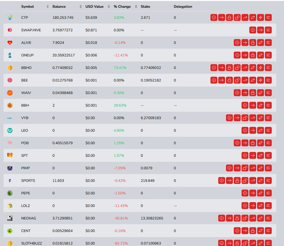Unstake BBHO with the open-lock icon
This screenshot has width=284, height=246.
pos(237,68)
